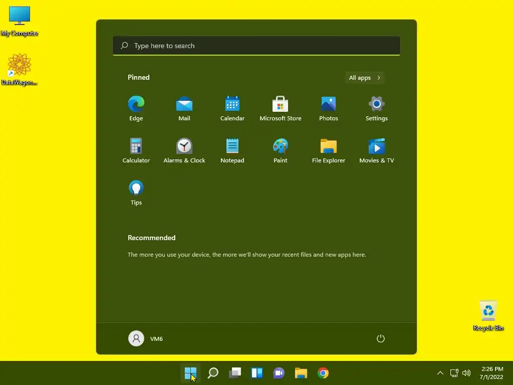The width and height of the screenshot is (513, 385).
Task: Click the Recommended section heading
Action: (151, 238)
